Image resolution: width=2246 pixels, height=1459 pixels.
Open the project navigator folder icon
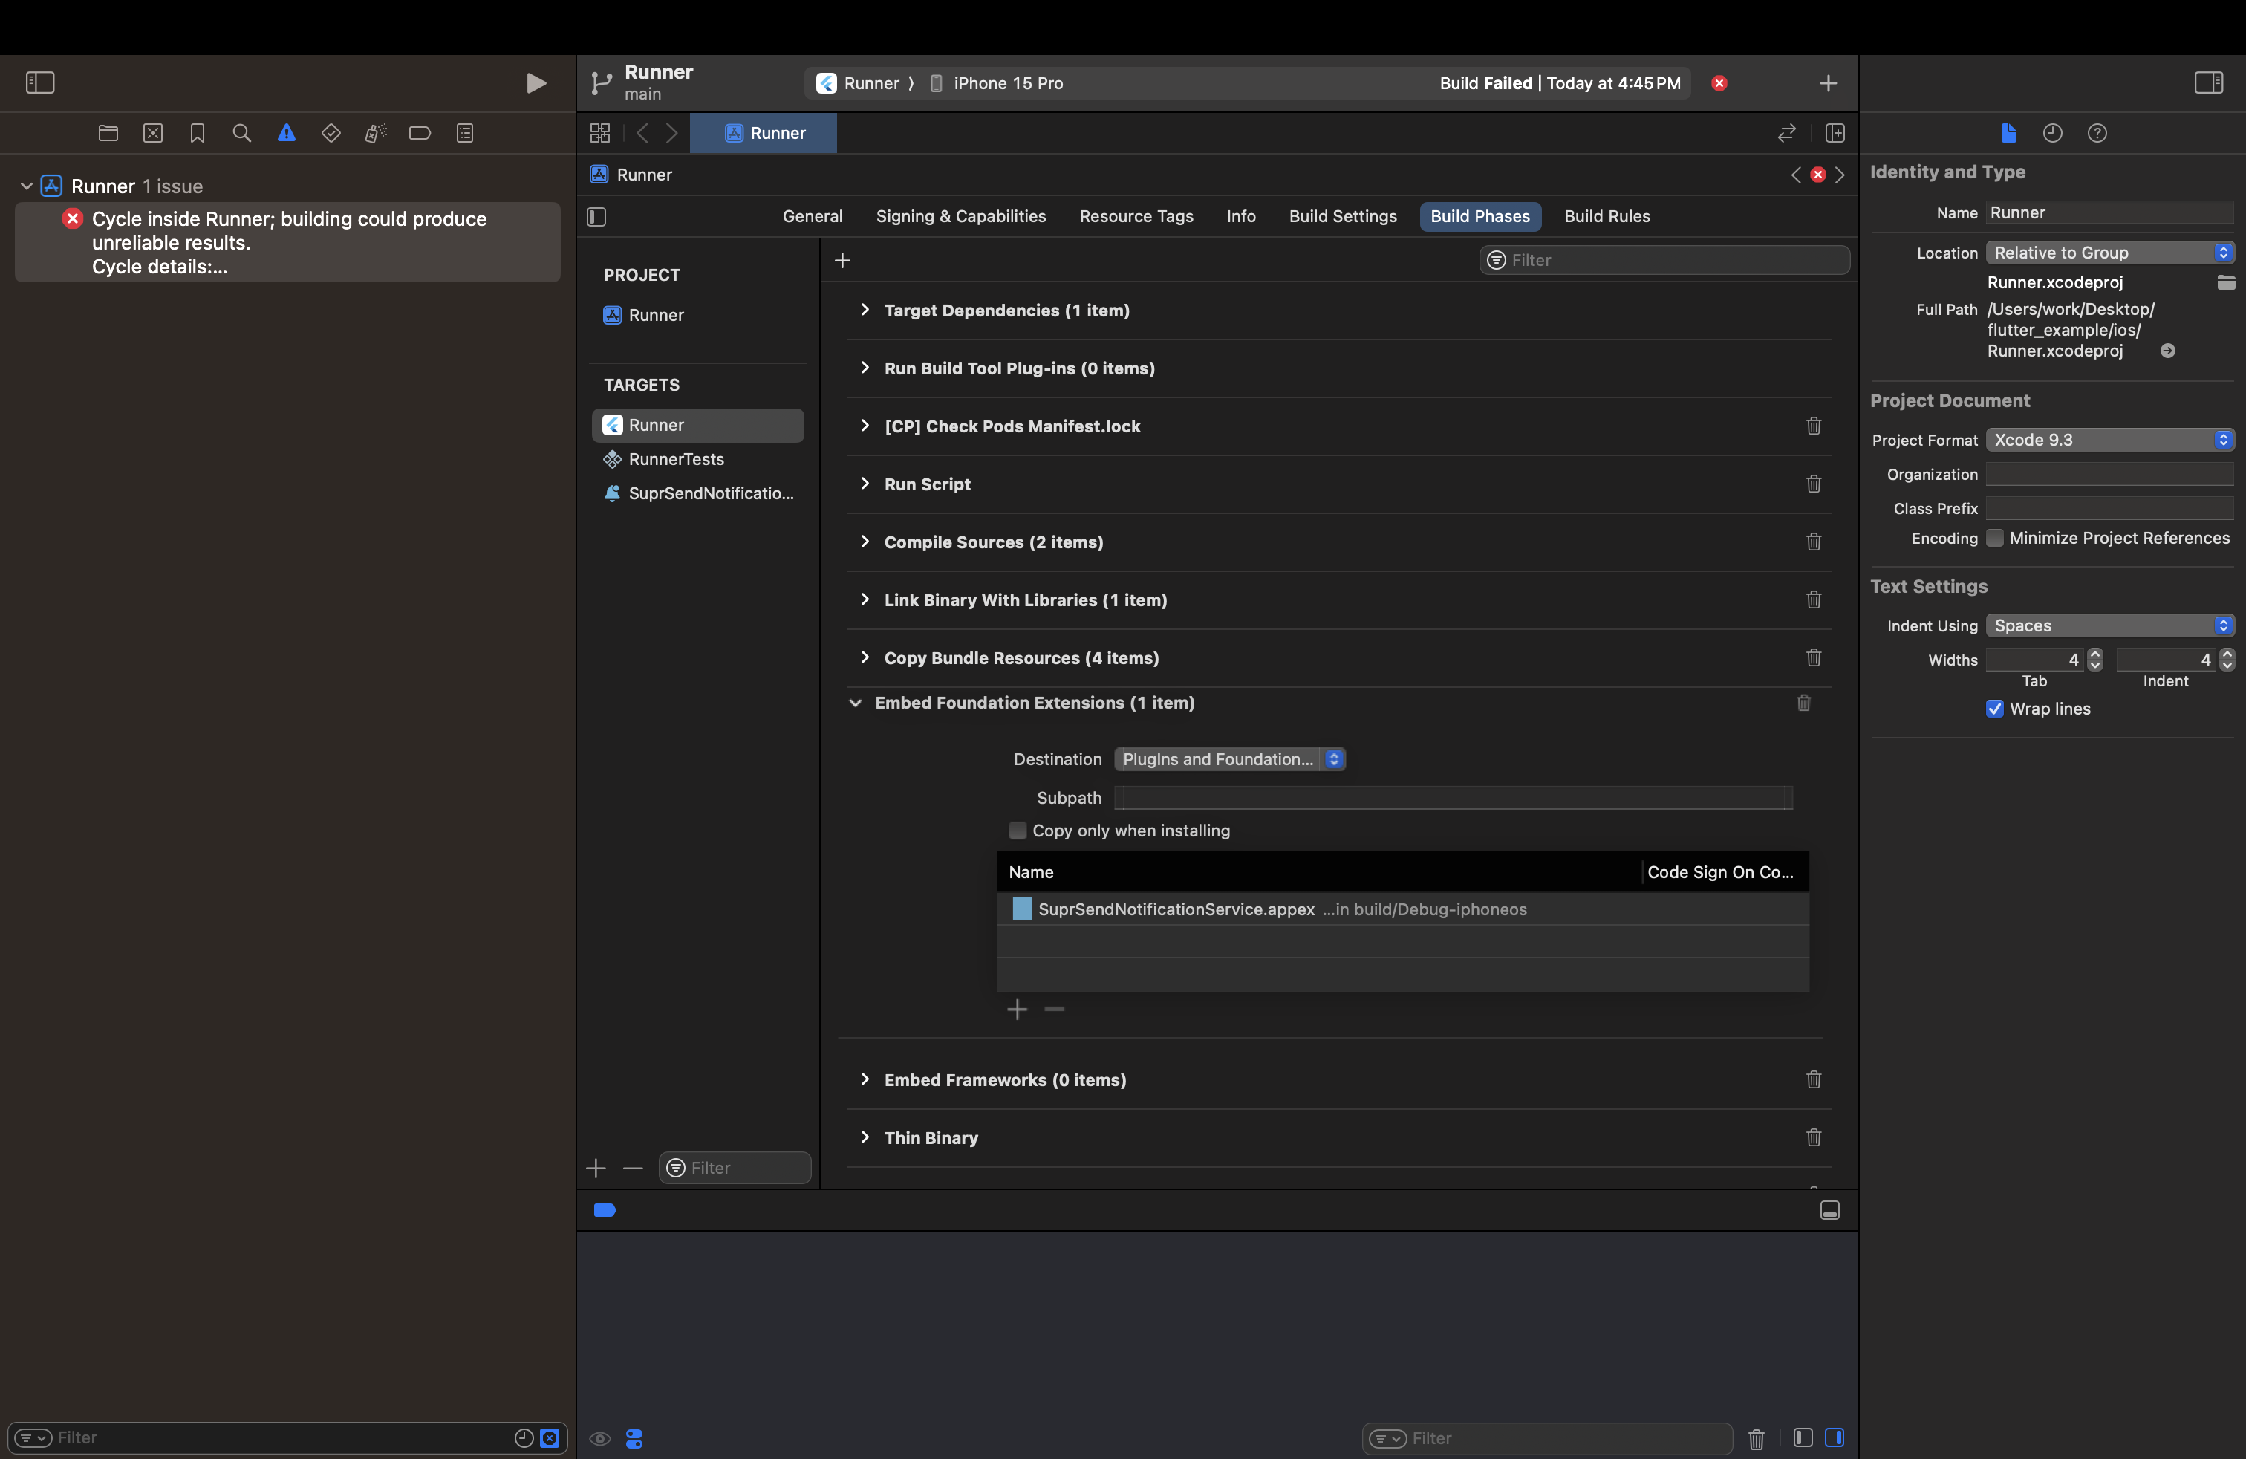(x=108, y=133)
